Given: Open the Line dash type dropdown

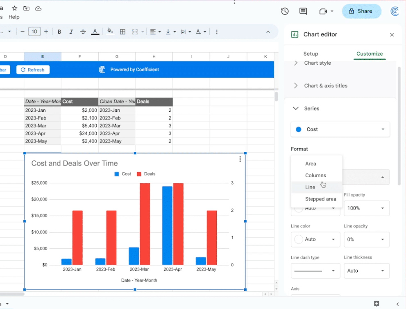Looking at the screenshot, I should [x=315, y=271].
